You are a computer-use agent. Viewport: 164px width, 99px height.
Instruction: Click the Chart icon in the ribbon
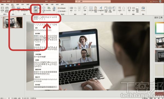54,8
